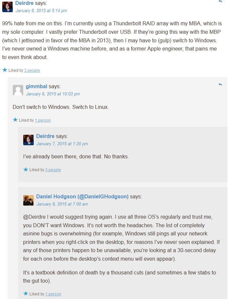View '3 people' who liked Deirdre's first comment
Screen dimensions: 234x299
coord(32,70)
